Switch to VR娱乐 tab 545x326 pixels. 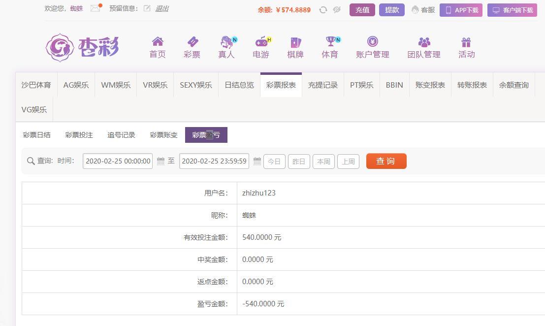(155, 85)
